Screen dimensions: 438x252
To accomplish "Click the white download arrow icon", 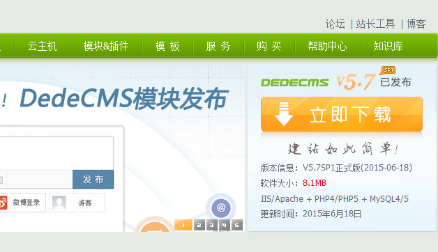I will (284, 114).
